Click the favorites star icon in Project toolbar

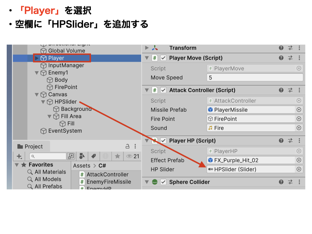click(117, 156)
